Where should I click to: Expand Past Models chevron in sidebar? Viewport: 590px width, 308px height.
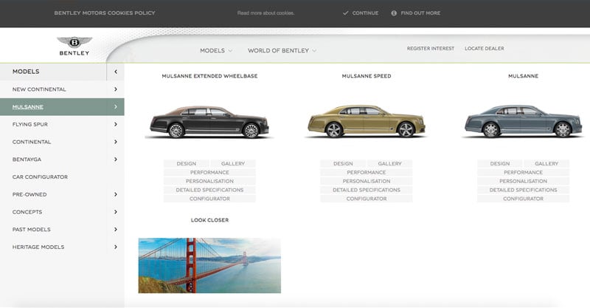(x=116, y=229)
